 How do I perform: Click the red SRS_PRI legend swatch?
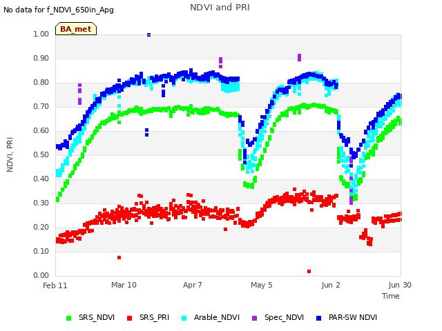(129, 318)
